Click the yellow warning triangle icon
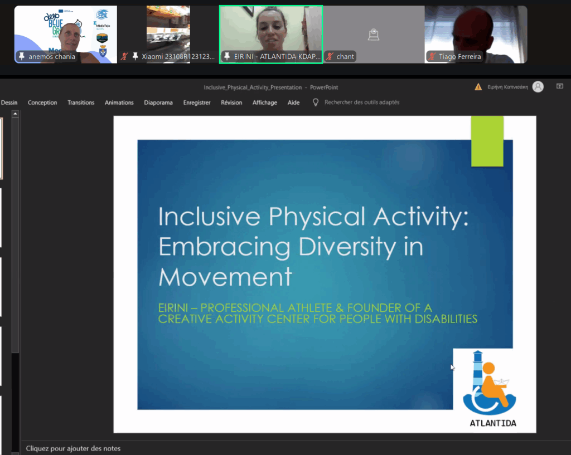 tap(478, 87)
